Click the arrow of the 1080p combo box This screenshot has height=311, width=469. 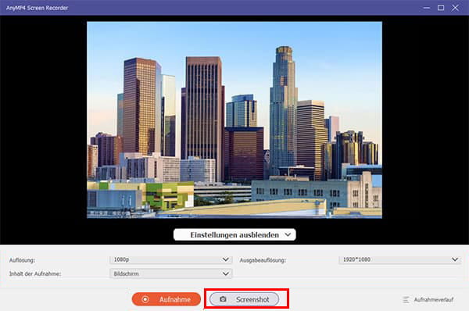[x=226, y=259]
